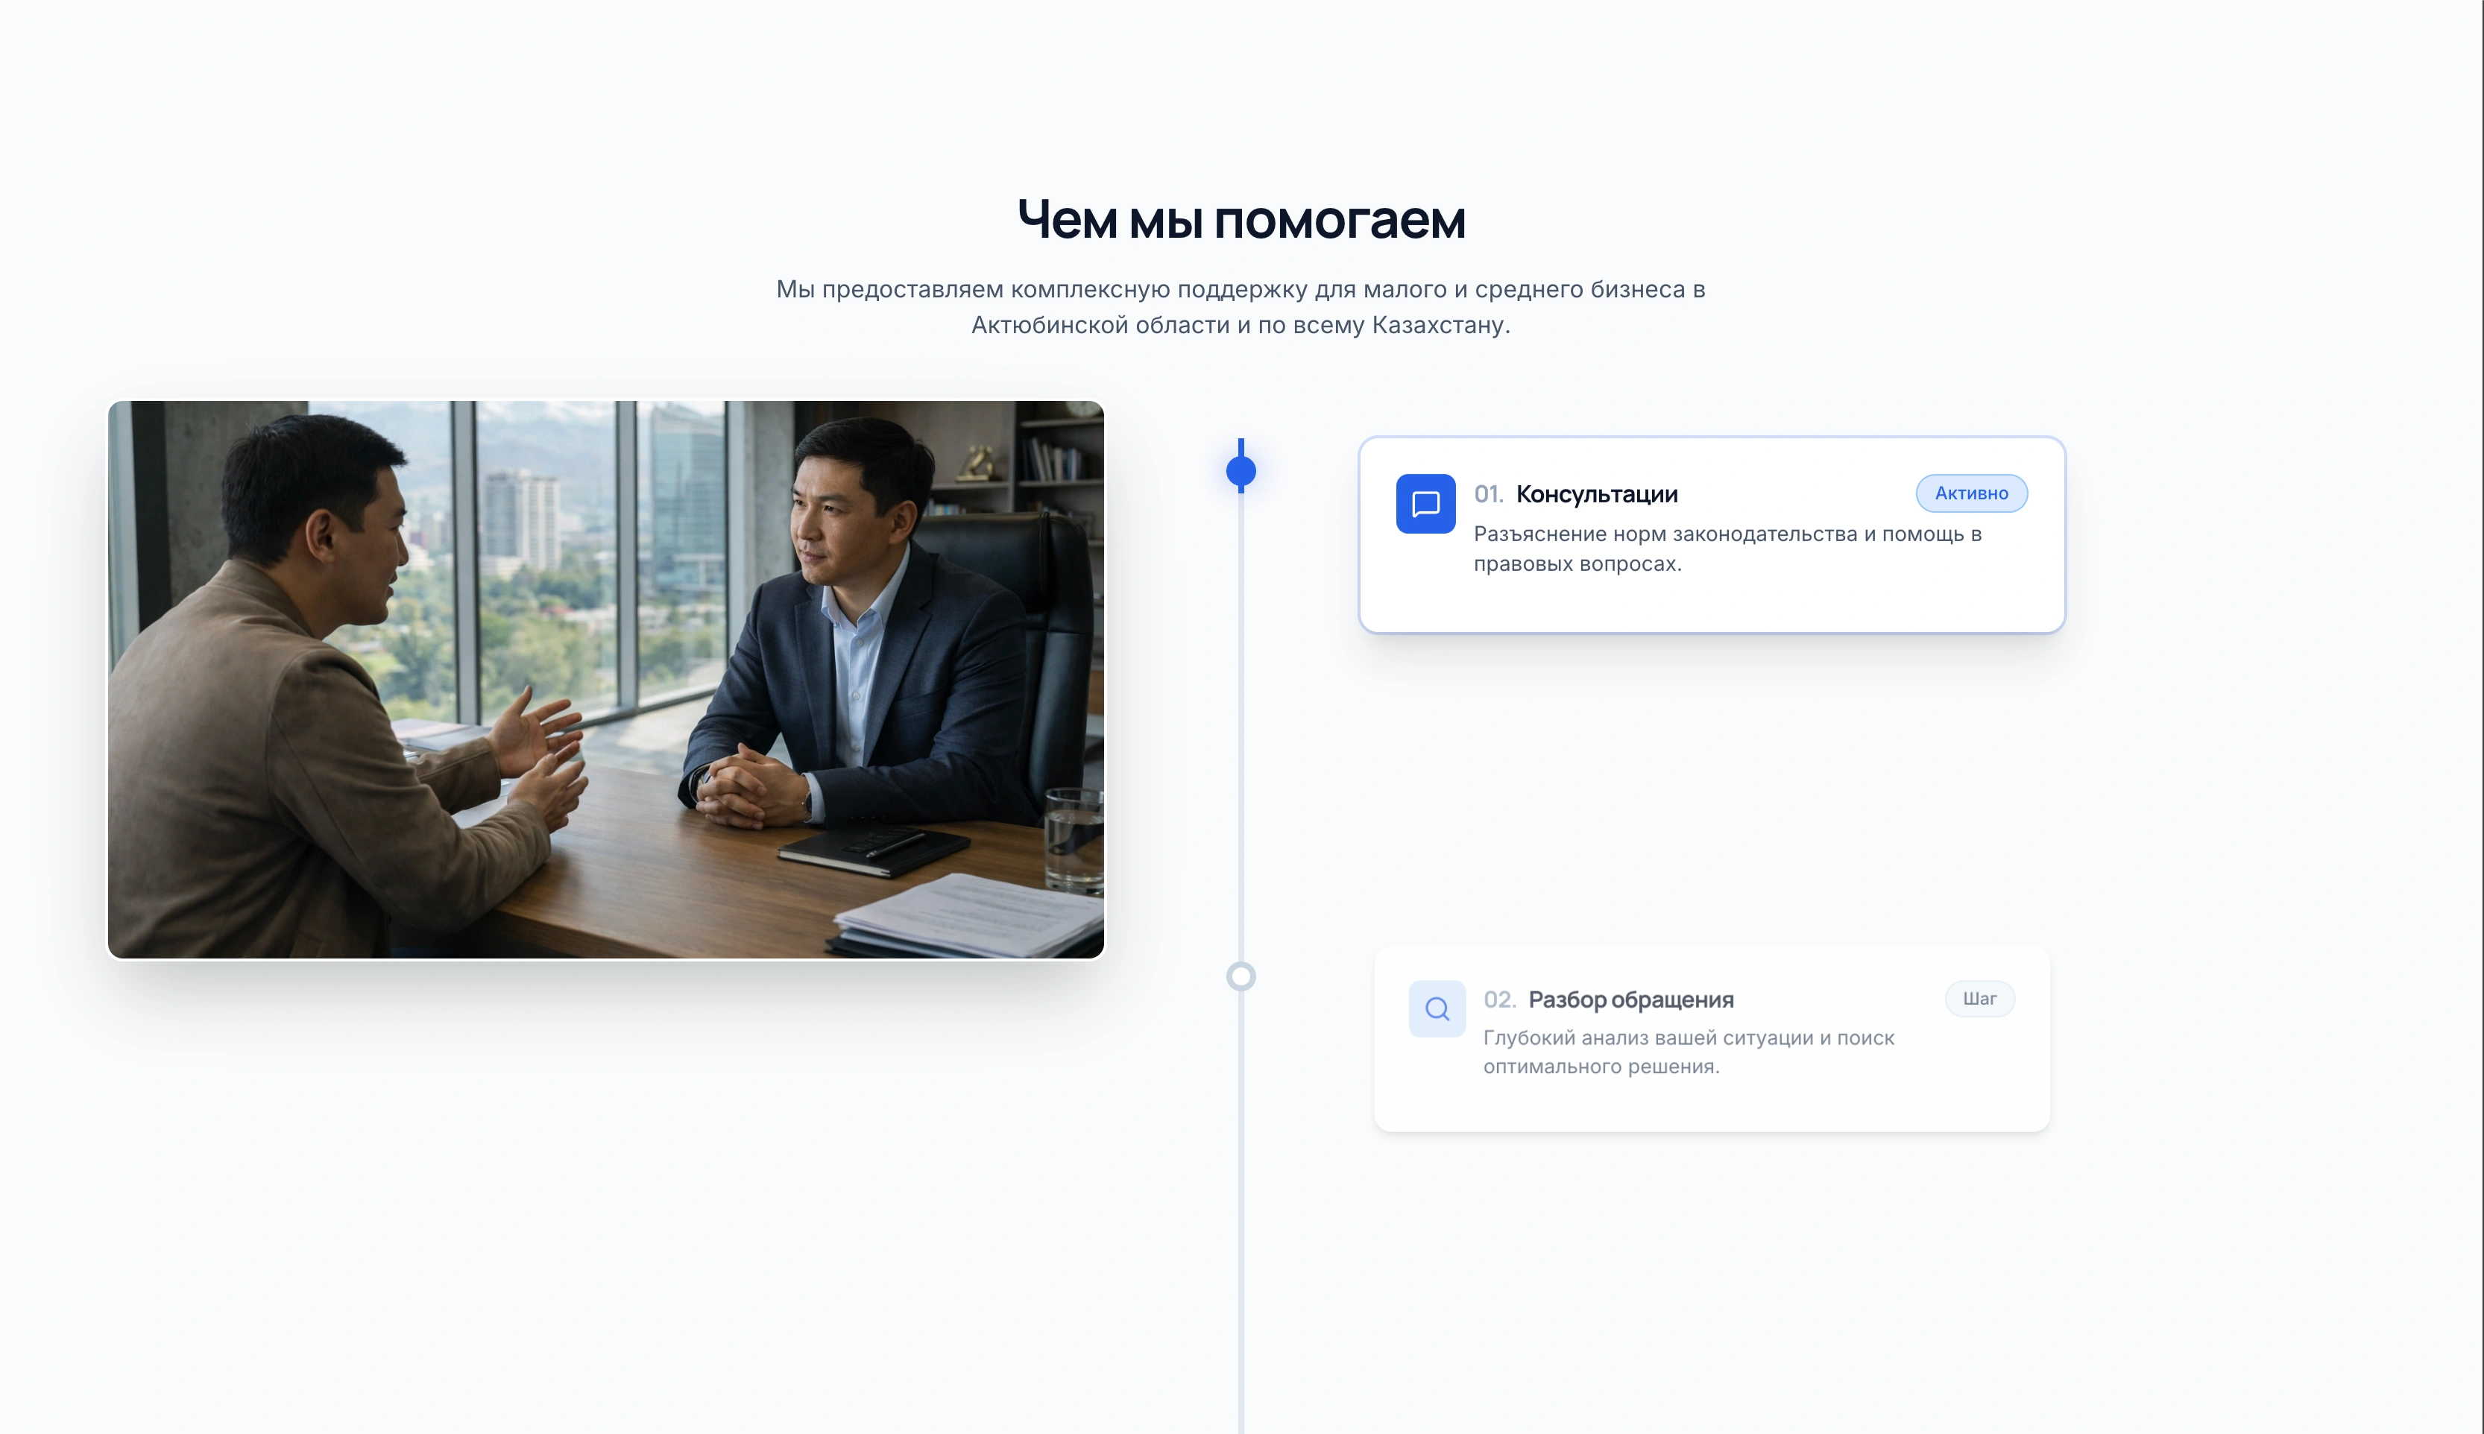This screenshot has width=2484, height=1434.
Task: Click the page scrollbar on right edge
Action: [2482, 717]
